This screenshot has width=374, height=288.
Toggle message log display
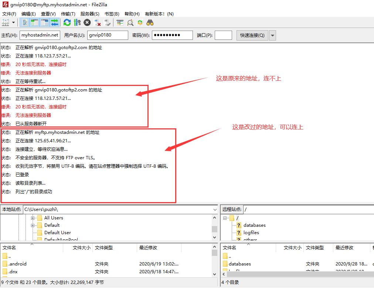click(x=25, y=22)
